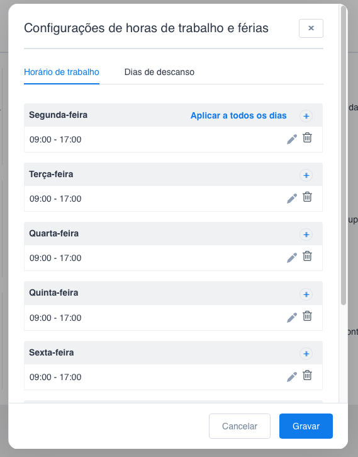Add time slot for Quarta-feira
The height and width of the screenshot is (457, 358).
point(306,234)
